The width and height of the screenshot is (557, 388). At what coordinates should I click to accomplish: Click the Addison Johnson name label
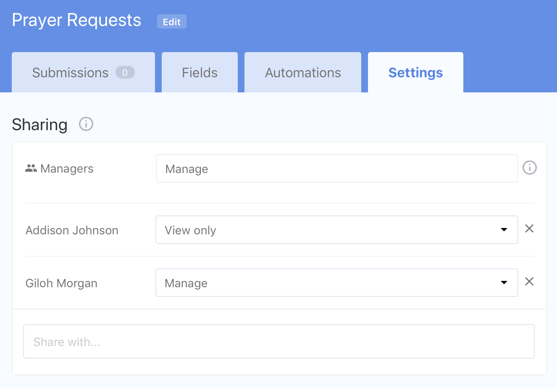point(72,231)
